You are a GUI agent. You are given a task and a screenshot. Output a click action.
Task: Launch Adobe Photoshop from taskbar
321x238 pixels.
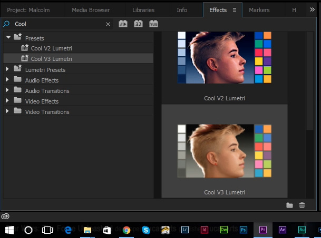click(244, 230)
